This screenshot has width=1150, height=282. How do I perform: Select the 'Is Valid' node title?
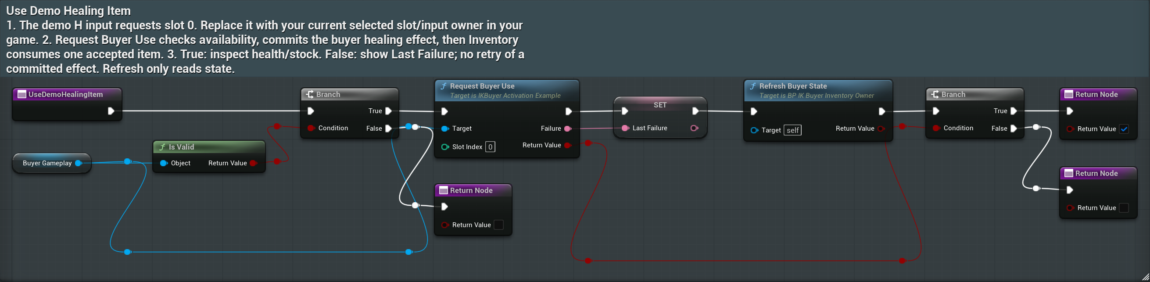point(181,147)
